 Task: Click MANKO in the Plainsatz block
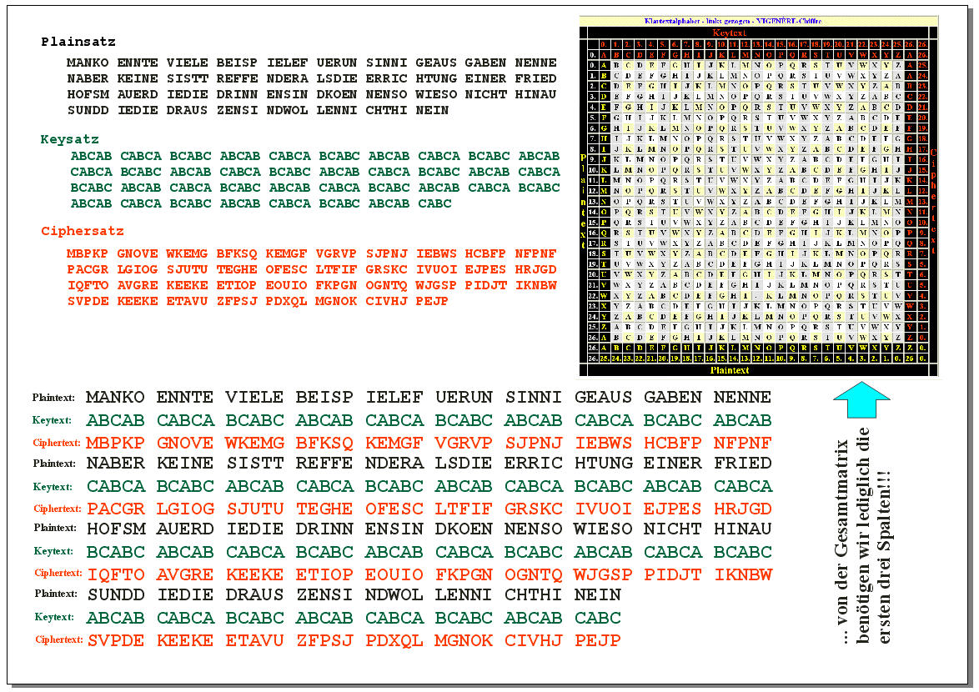(x=88, y=63)
